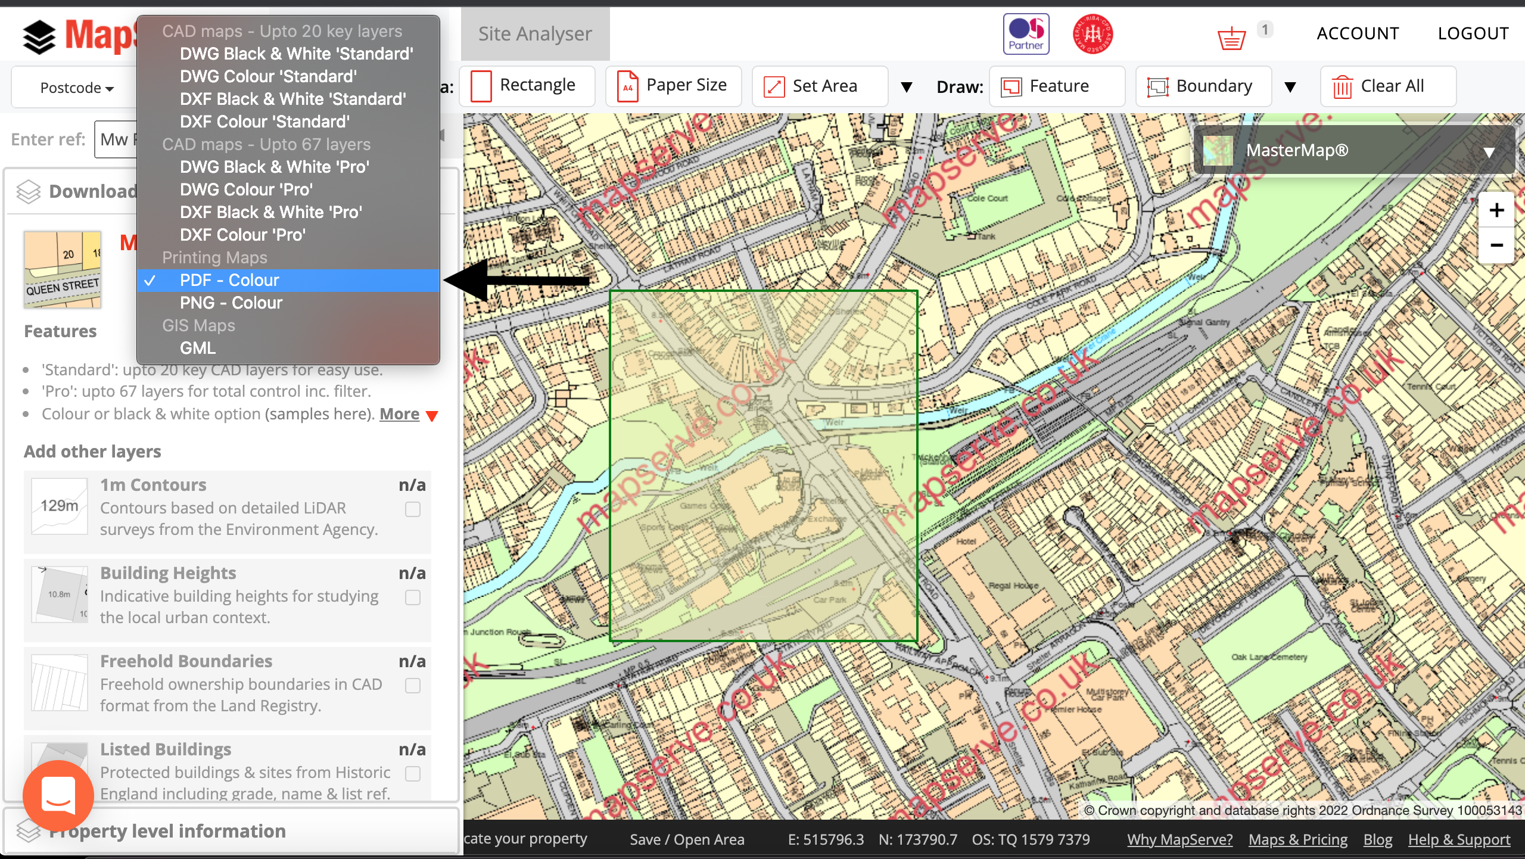The height and width of the screenshot is (859, 1525).
Task: Click the Building Heights thumbnail image
Action: [60, 595]
